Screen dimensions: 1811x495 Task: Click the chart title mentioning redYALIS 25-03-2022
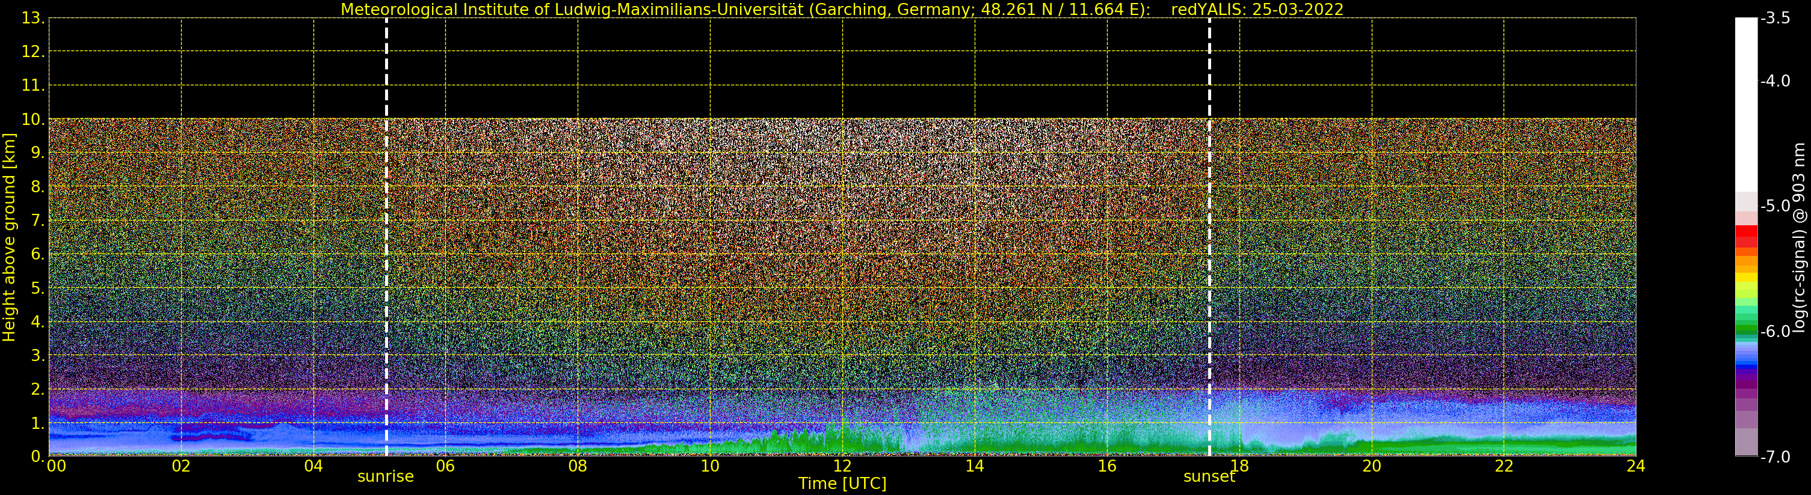[x=842, y=10]
